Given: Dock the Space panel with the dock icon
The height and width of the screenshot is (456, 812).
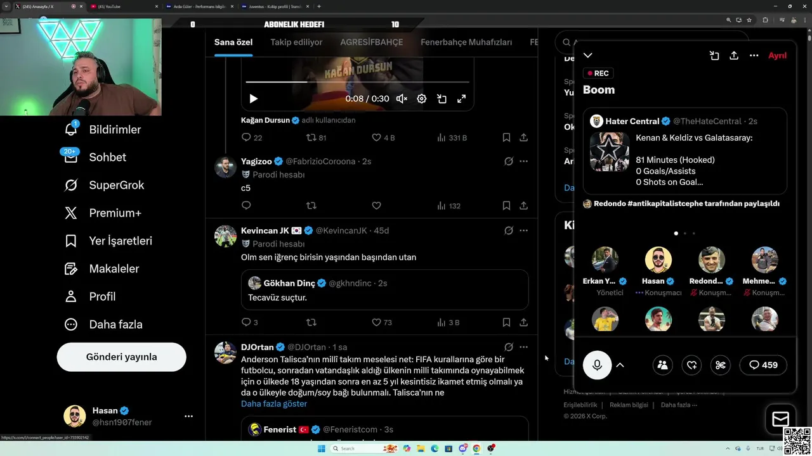Looking at the screenshot, I should click(x=714, y=56).
